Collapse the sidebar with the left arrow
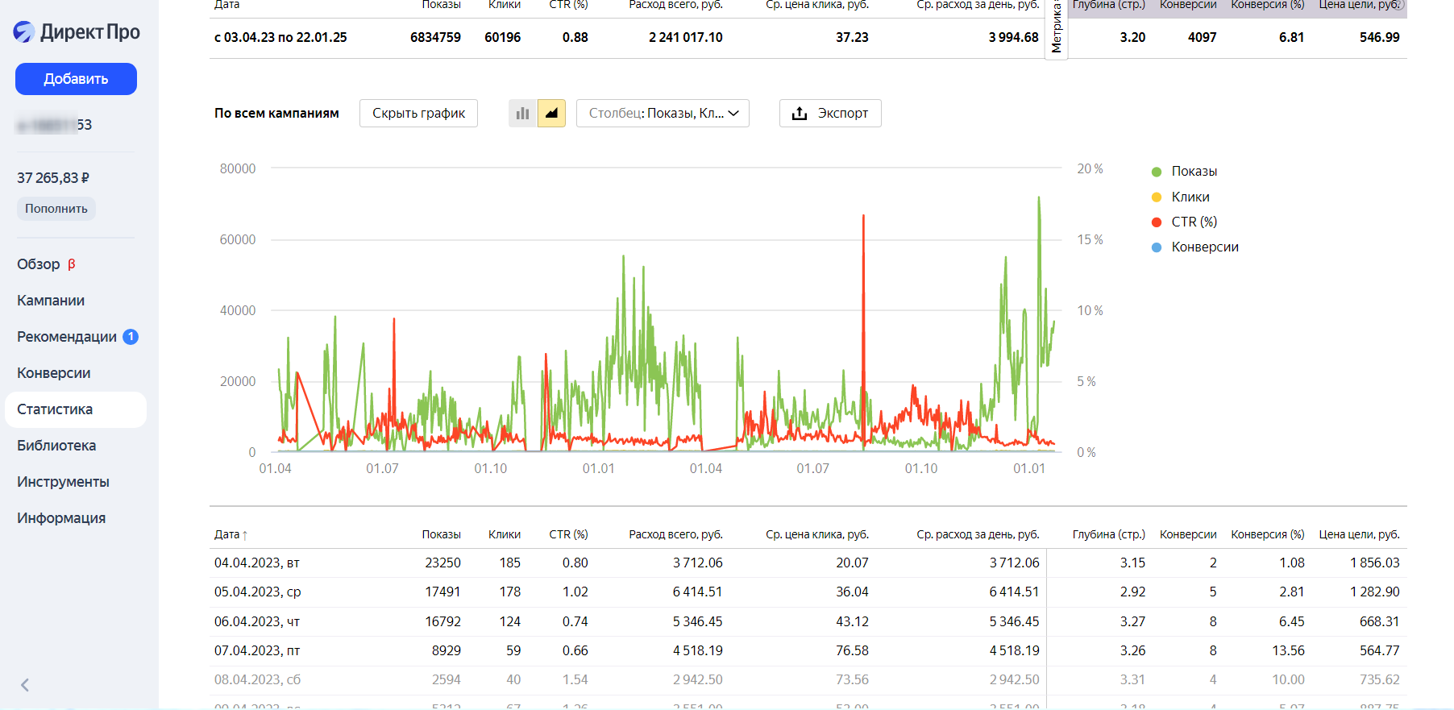The height and width of the screenshot is (710, 1454). click(25, 685)
